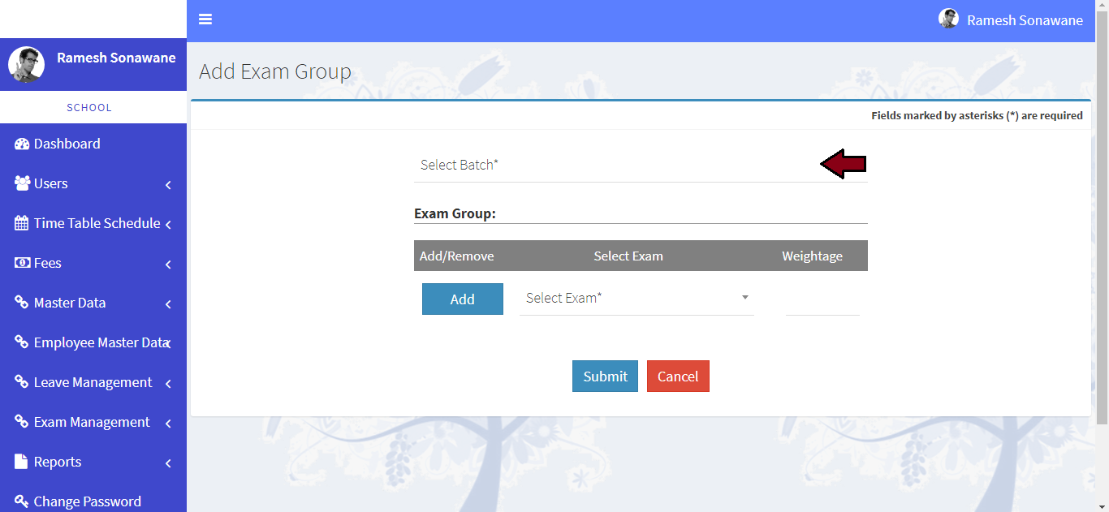Image resolution: width=1109 pixels, height=512 pixels.
Task: Click the Users group icon
Action: point(22,183)
